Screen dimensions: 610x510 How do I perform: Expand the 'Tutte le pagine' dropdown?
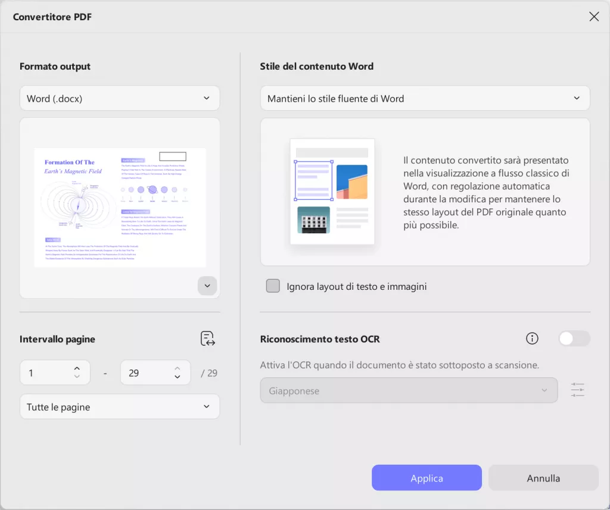[119, 407]
